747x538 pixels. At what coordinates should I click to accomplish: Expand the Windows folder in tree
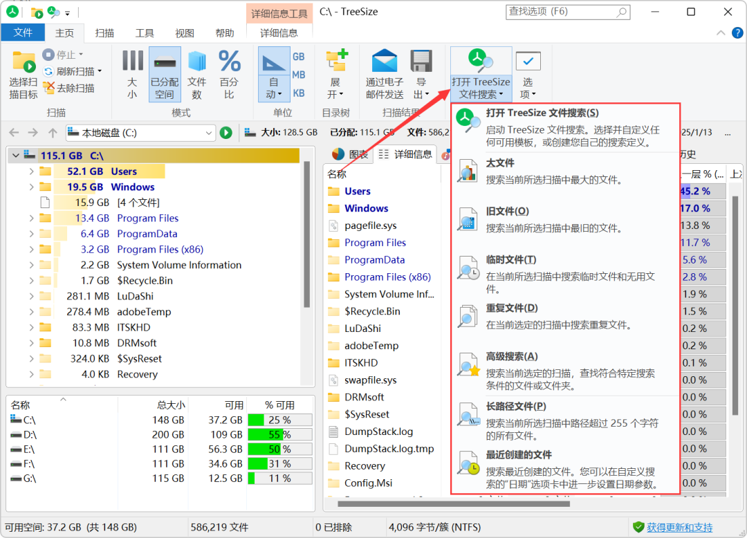[x=31, y=187]
